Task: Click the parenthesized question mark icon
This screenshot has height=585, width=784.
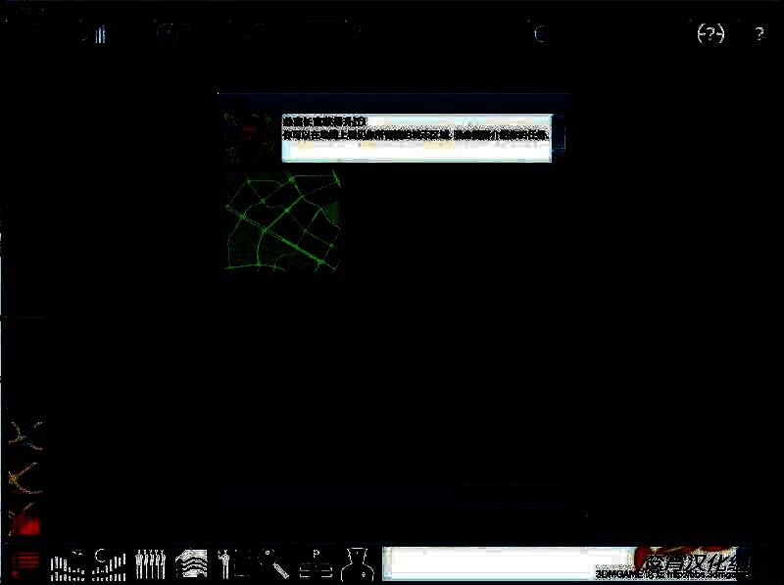Action: coord(710,33)
